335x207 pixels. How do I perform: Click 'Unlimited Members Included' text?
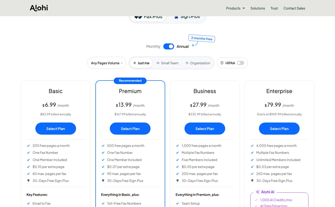pyautogui.click(x=278, y=160)
